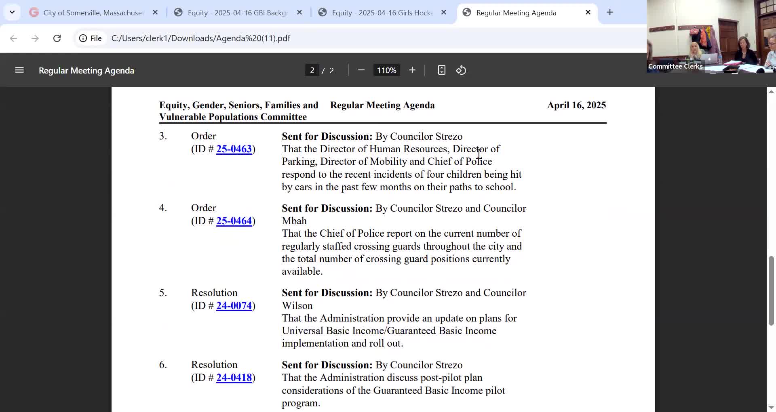
Task: Reload the current page
Action: point(57,38)
